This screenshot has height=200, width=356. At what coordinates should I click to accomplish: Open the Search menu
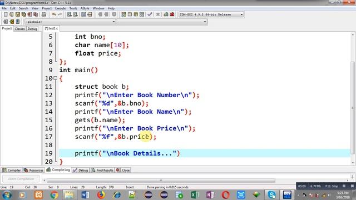point(23,8)
